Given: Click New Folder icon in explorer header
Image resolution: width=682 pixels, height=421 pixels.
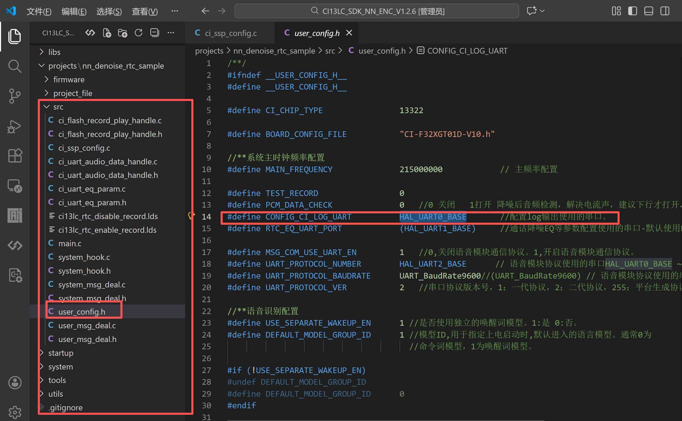Looking at the screenshot, I should (122, 33).
